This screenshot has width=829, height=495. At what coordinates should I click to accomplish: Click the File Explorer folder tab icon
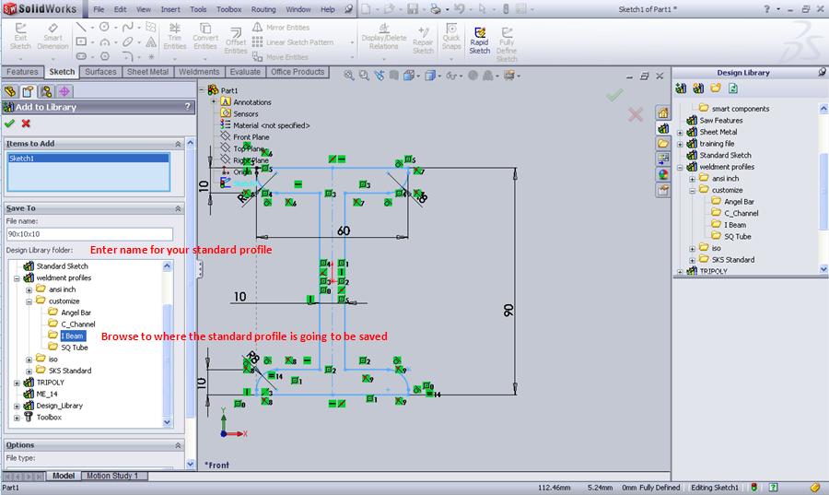click(x=663, y=143)
